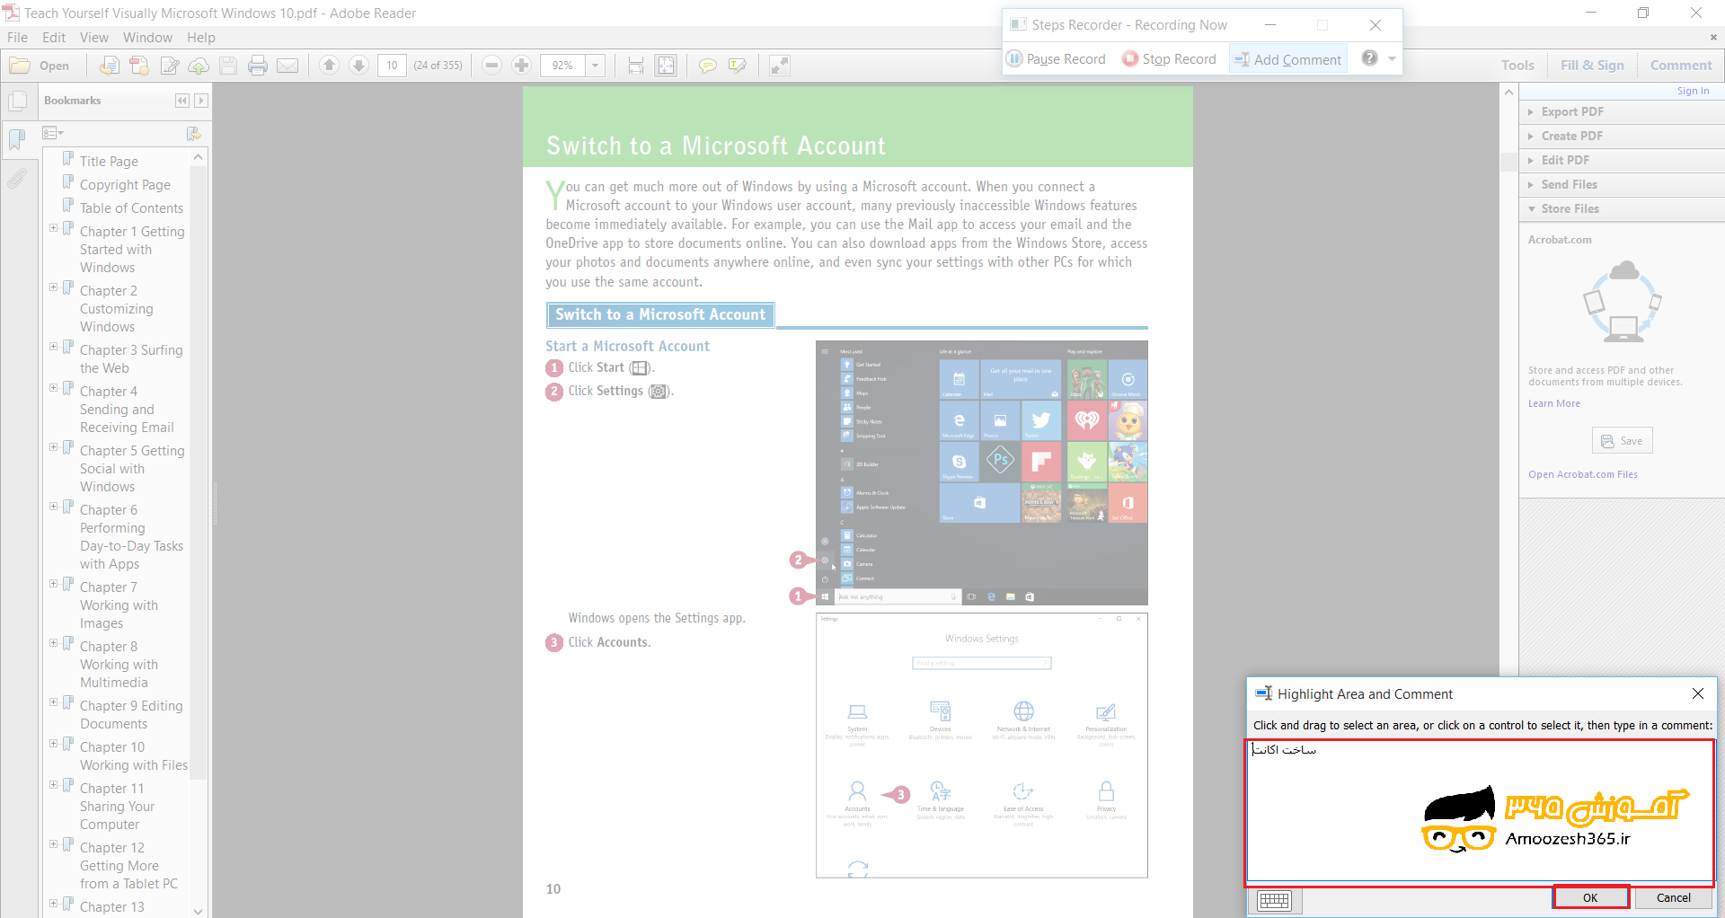Click the 92% zoom value field
Image resolution: width=1725 pixels, height=918 pixels.
[563, 66]
